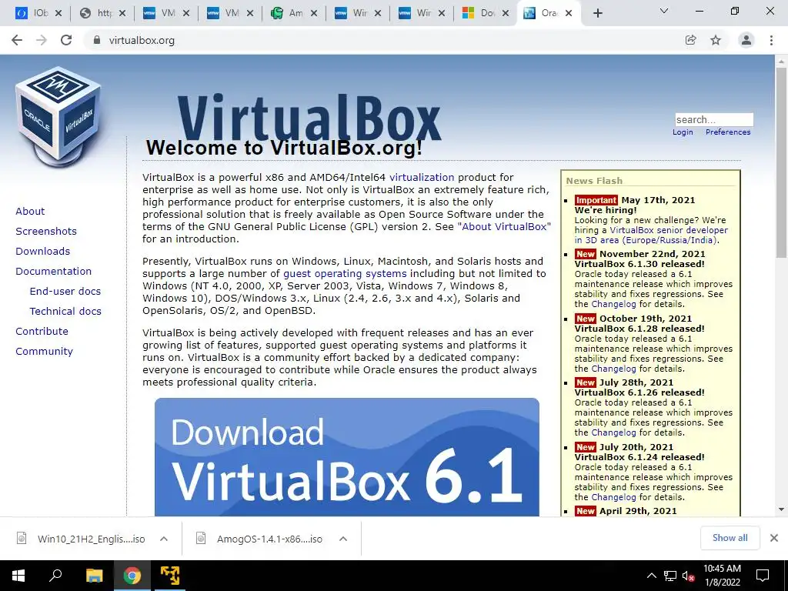Close the IOb tab
Image resolution: width=788 pixels, height=591 pixels.
(58, 13)
